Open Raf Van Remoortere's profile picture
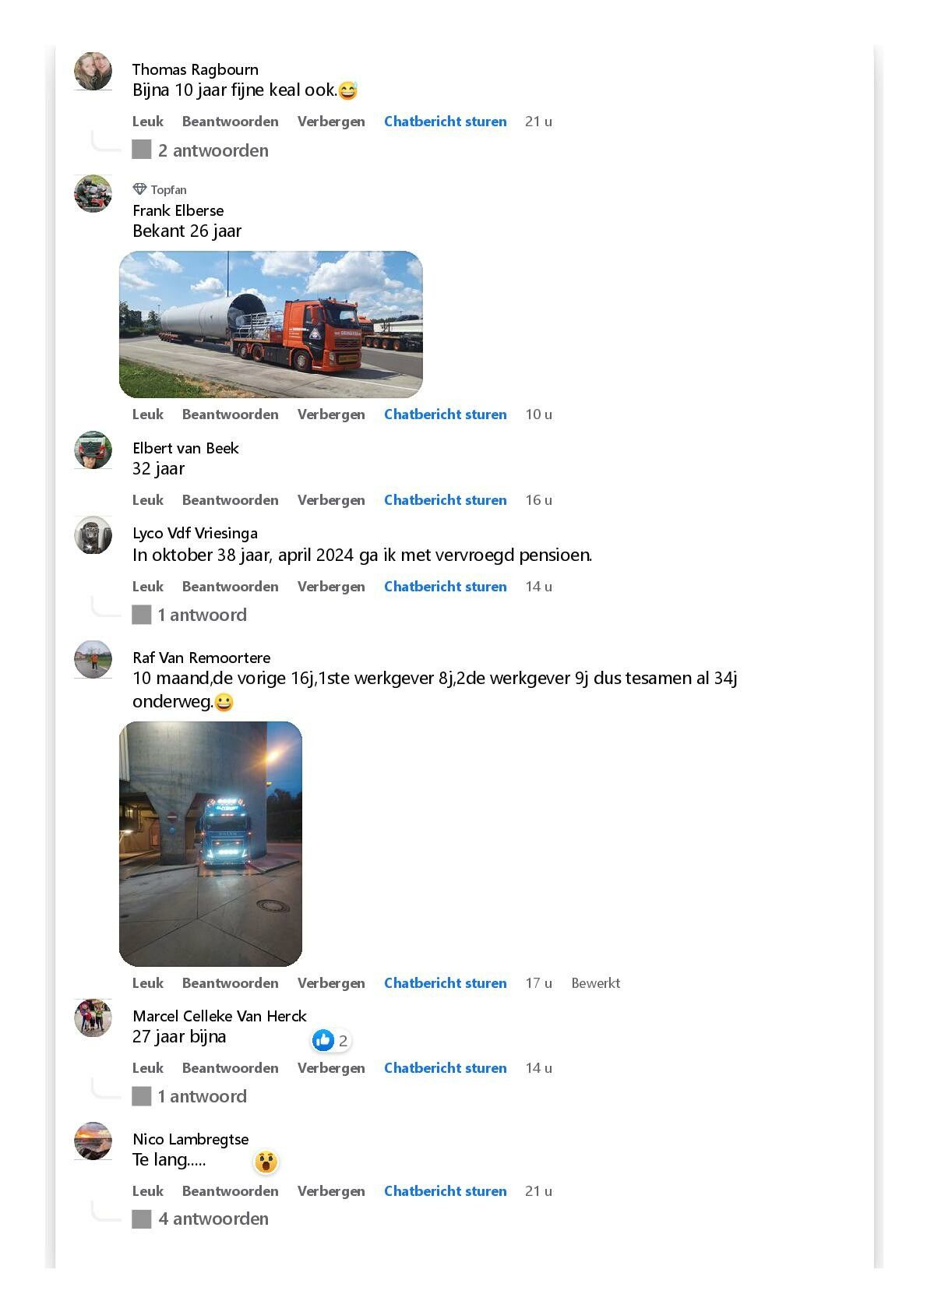Image resolution: width=927 pixels, height=1312 pixels. click(x=93, y=659)
